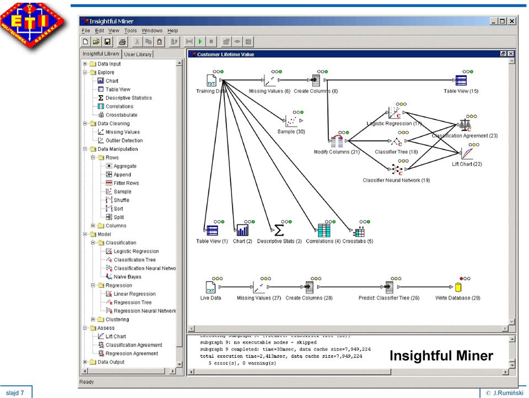Open the File menu
This screenshot has width=529, height=398.
point(86,31)
